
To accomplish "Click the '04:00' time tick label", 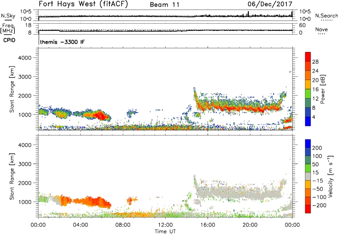I will [x=80, y=225].
